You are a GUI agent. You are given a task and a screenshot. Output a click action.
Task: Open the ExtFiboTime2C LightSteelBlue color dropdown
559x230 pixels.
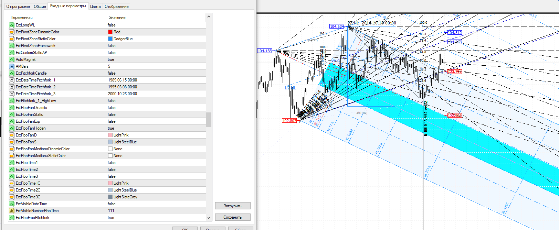coord(156,190)
